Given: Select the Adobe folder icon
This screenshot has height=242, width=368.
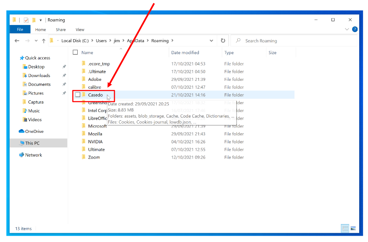Looking at the screenshot, I should pyautogui.click(x=84, y=79).
